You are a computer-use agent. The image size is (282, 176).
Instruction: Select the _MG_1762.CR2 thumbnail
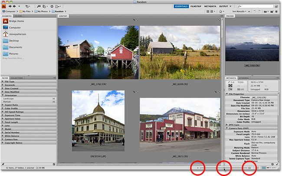[98, 52]
